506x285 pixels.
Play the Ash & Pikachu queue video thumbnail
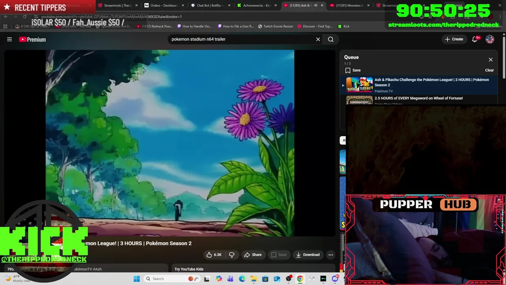click(359, 85)
